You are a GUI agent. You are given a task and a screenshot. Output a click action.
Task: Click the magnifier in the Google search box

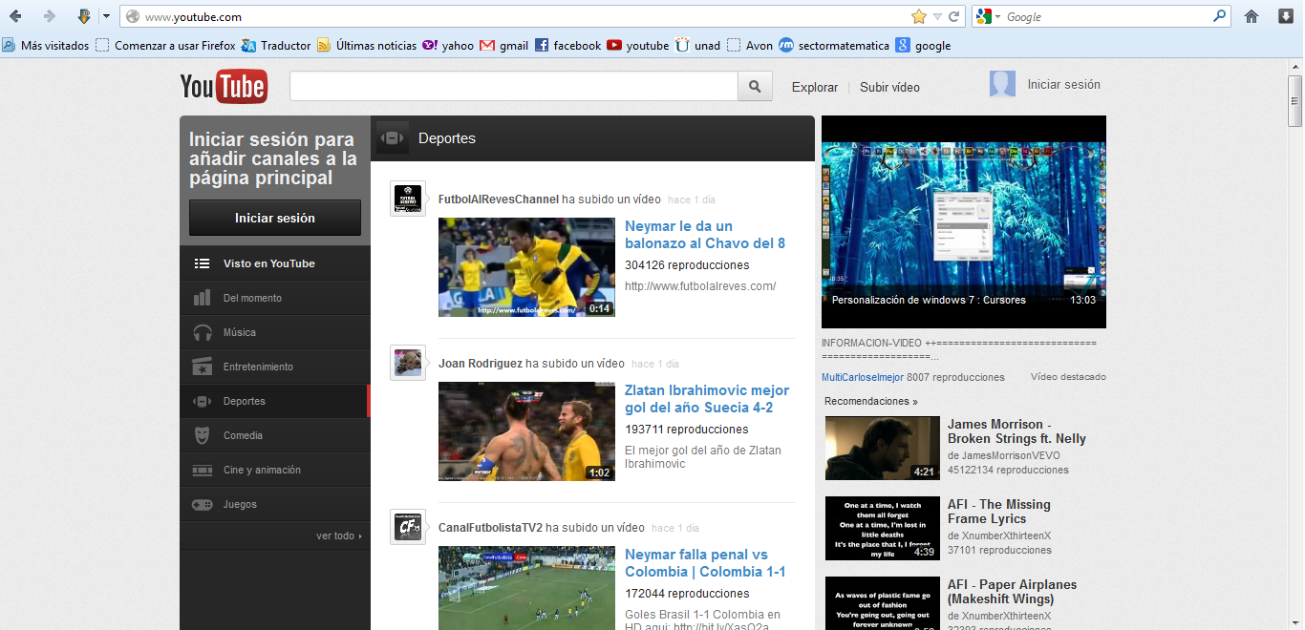point(1219,16)
